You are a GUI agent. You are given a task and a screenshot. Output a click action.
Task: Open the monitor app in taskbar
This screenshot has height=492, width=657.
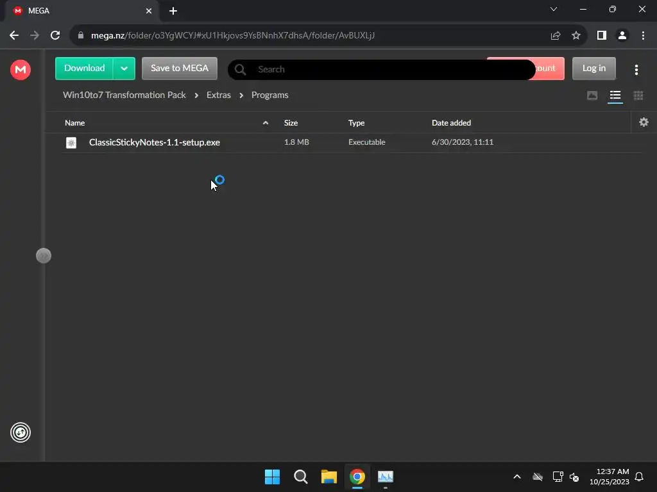click(x=386, y=477)
